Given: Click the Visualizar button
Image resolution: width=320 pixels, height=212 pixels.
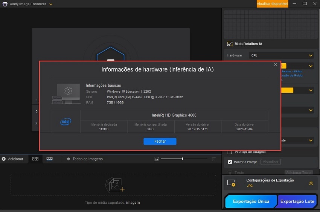Looking at the screenshot, I should 270,162.
